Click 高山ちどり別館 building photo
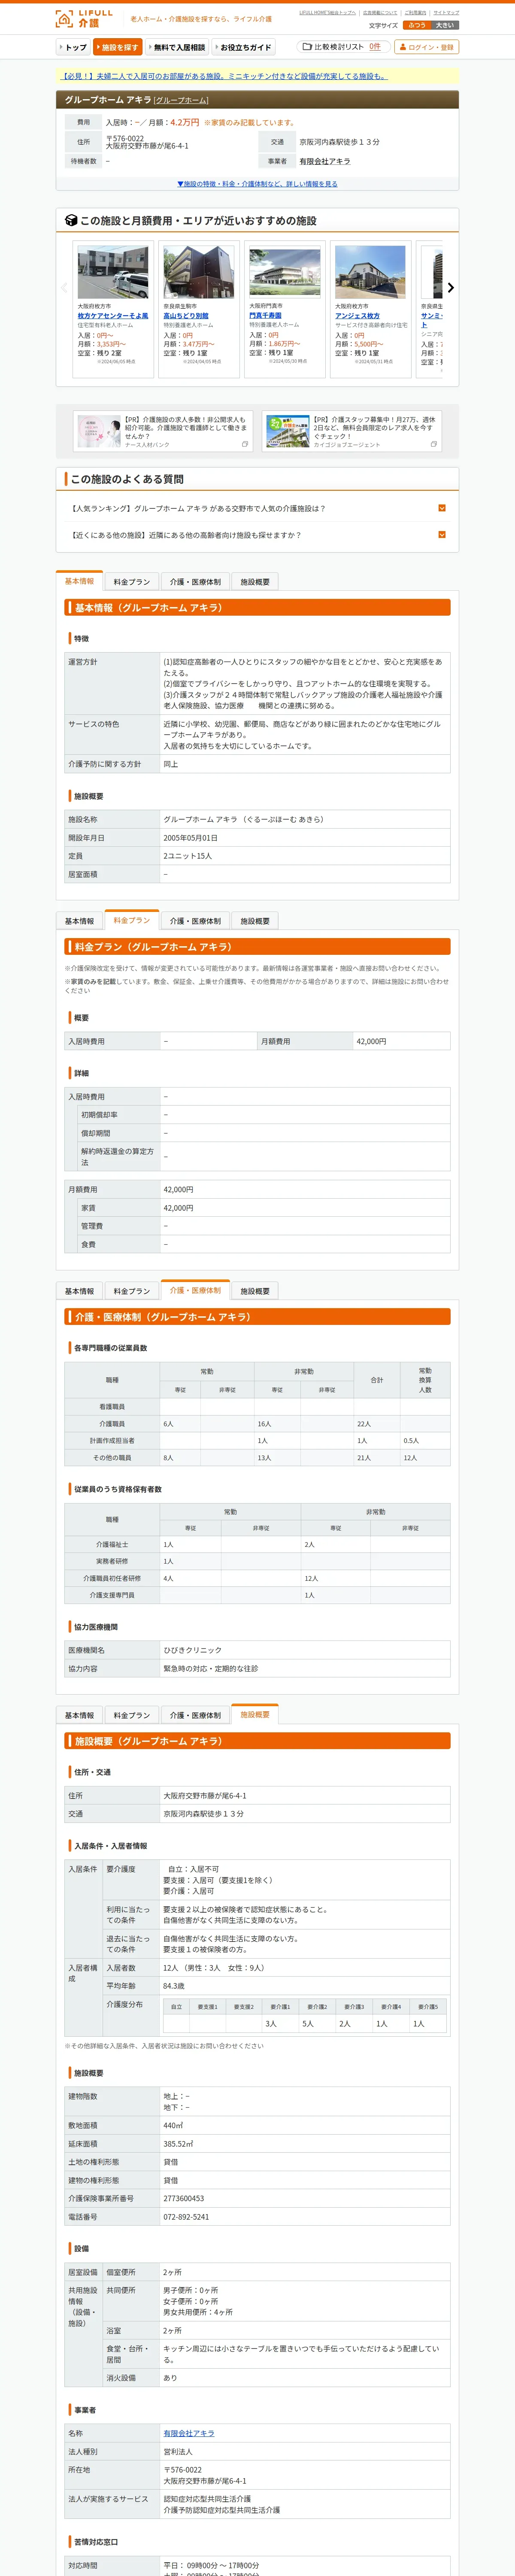 pos(199,273)
